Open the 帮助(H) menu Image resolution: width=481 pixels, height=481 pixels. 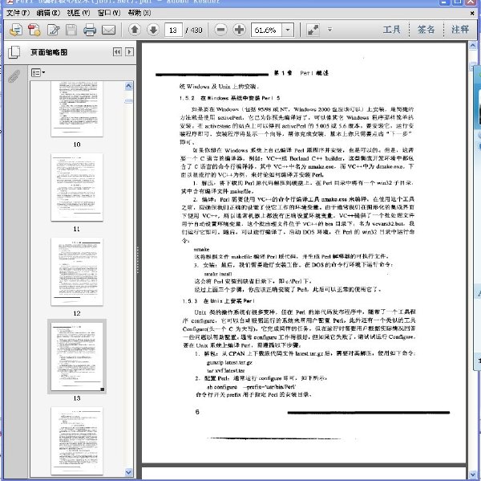pyautogui.click(x=139, y=13)
